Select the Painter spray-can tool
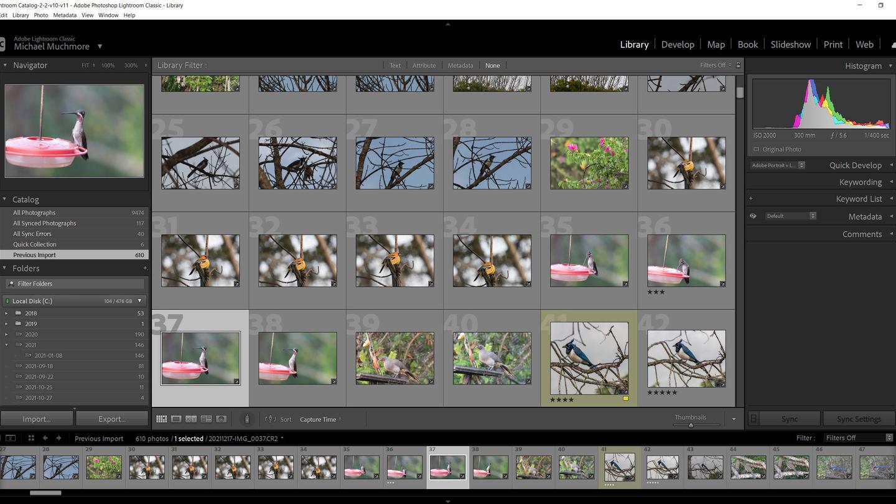The width and height of the screenshot is (896, 504). tap(247, 419)
